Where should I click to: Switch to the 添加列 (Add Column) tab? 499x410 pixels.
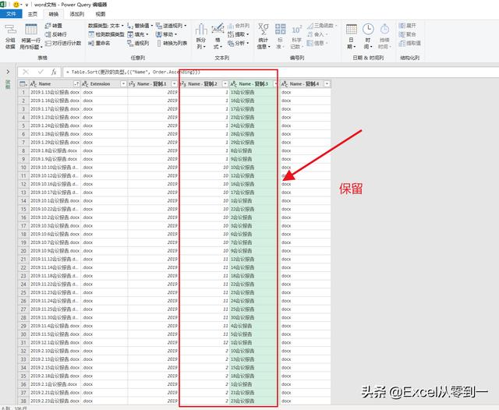click(x=77, y=14)
